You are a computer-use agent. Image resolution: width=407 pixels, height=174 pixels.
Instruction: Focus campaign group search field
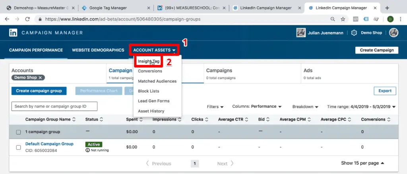pyautogui.click(x=54, y=106)
